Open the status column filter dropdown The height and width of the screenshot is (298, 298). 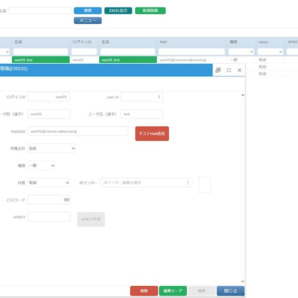270,52
